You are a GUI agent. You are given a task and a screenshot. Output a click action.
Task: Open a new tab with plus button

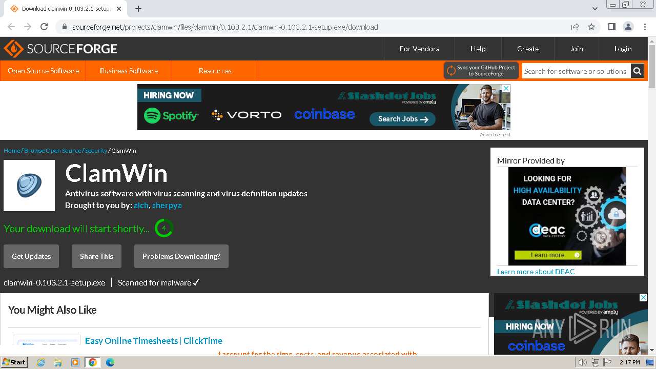pyautogui.click(x=138, y=9)
